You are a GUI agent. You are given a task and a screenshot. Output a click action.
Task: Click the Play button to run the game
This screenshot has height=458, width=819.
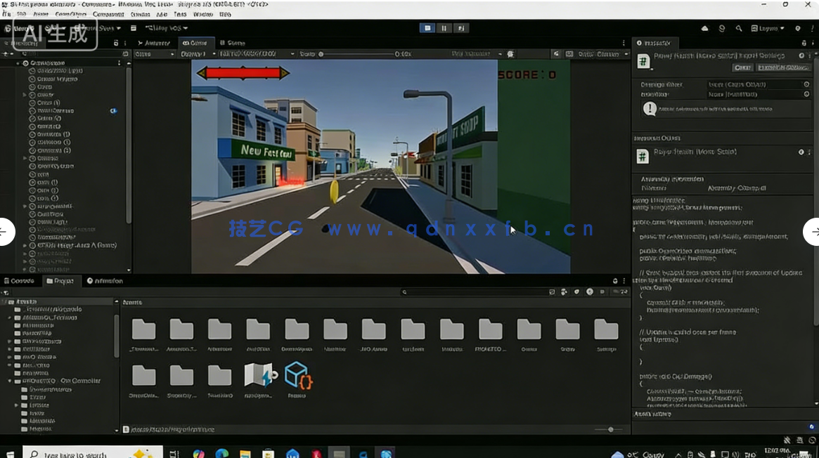click(x=427, y=27)
